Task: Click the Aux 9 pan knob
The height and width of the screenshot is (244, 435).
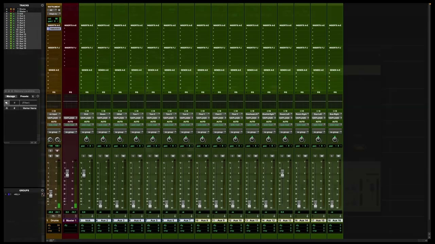Action: pyautogui.click(x=219, y=140)
